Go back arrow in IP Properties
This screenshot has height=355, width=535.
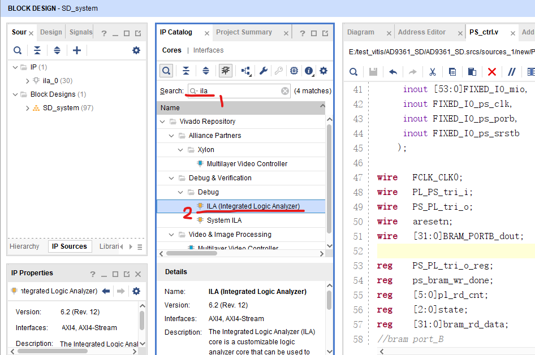106,291
